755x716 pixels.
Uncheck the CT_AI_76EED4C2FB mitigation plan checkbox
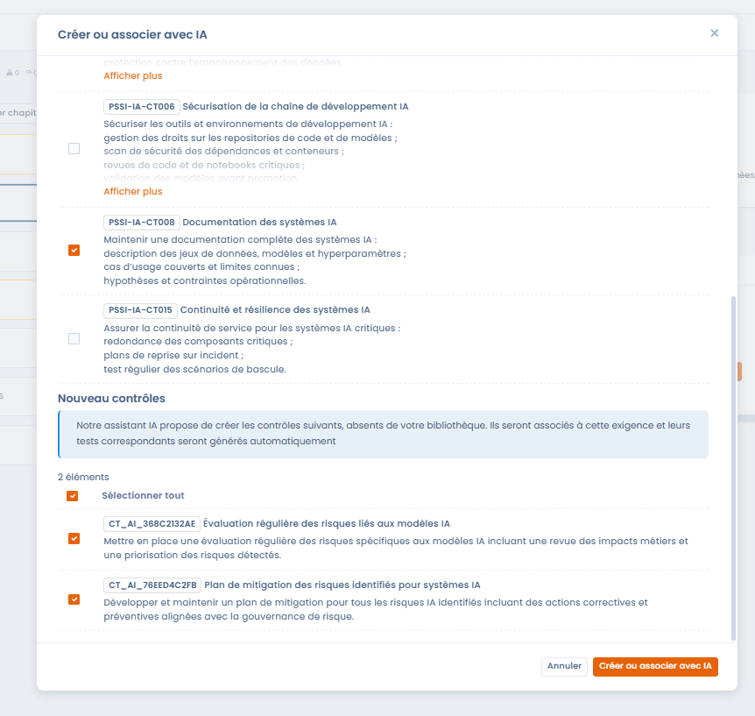point(74,599)
